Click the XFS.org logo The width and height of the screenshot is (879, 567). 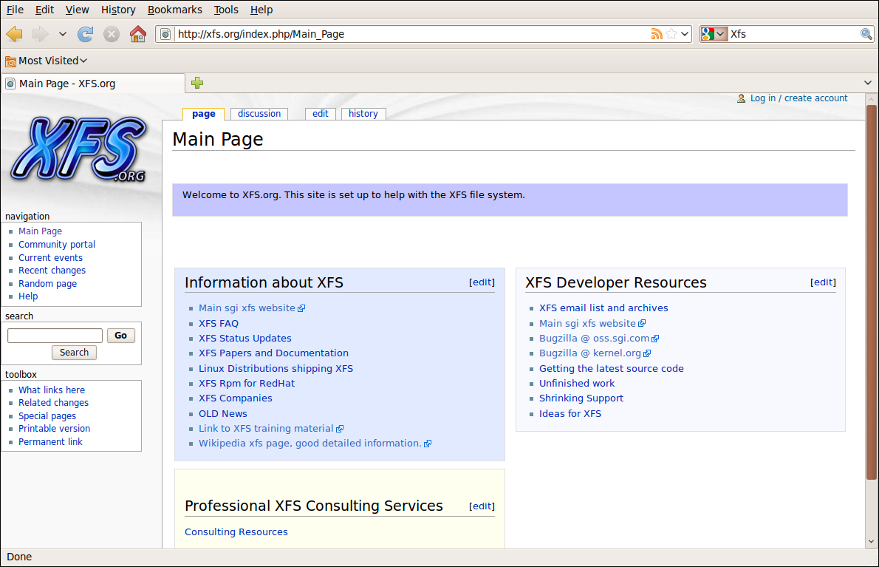tap(79, 149)
